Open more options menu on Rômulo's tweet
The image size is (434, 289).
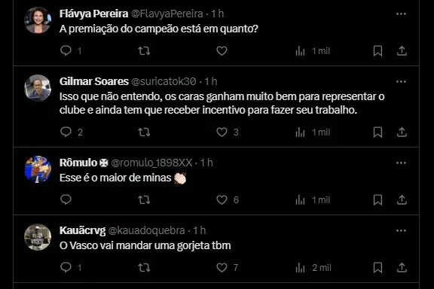[401, 163]
